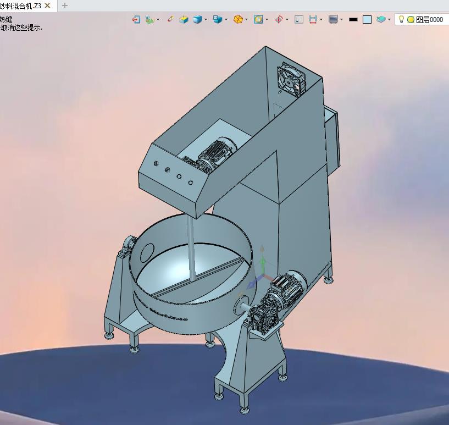
Task: Click the blue shaded cube display icon
Action: (197, 19)
